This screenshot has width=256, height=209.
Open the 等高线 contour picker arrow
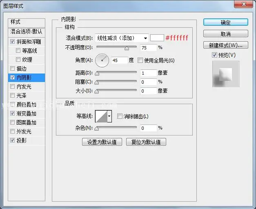coord(109,116)
